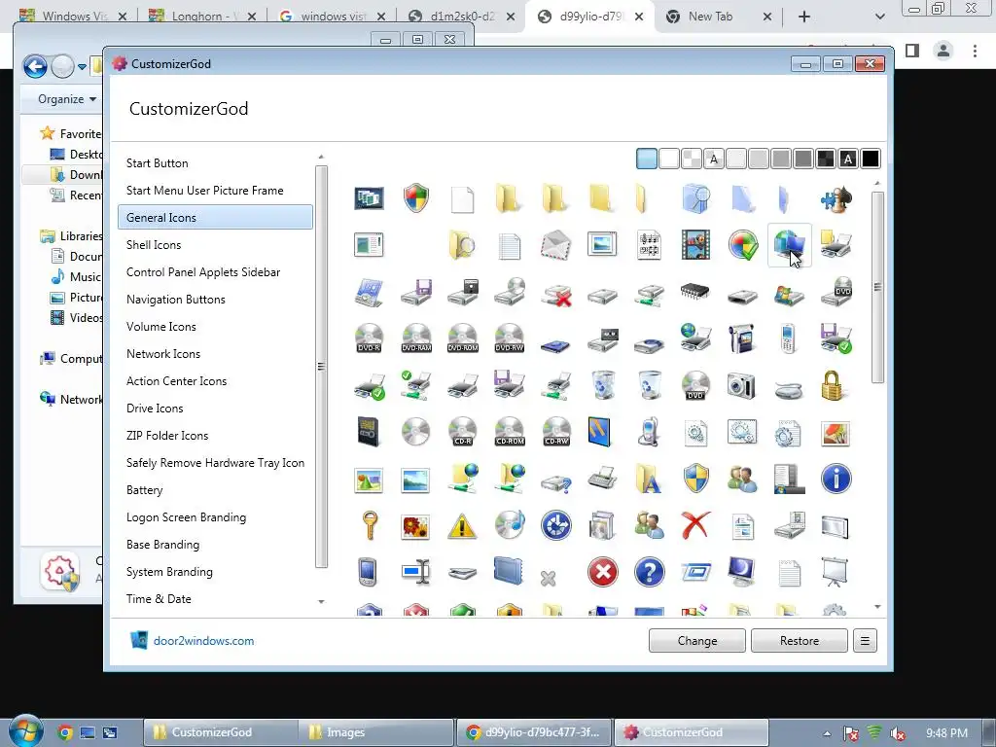996x747 pixels.
Task: Choose the light blue background swatch
Action: coord(646,159)
